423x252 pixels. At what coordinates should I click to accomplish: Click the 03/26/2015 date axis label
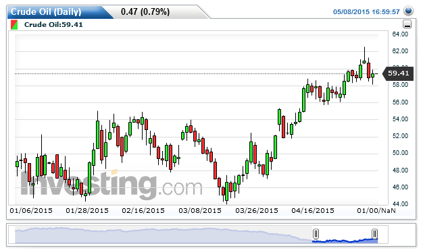pyautogui.click(x=257, y=211)
